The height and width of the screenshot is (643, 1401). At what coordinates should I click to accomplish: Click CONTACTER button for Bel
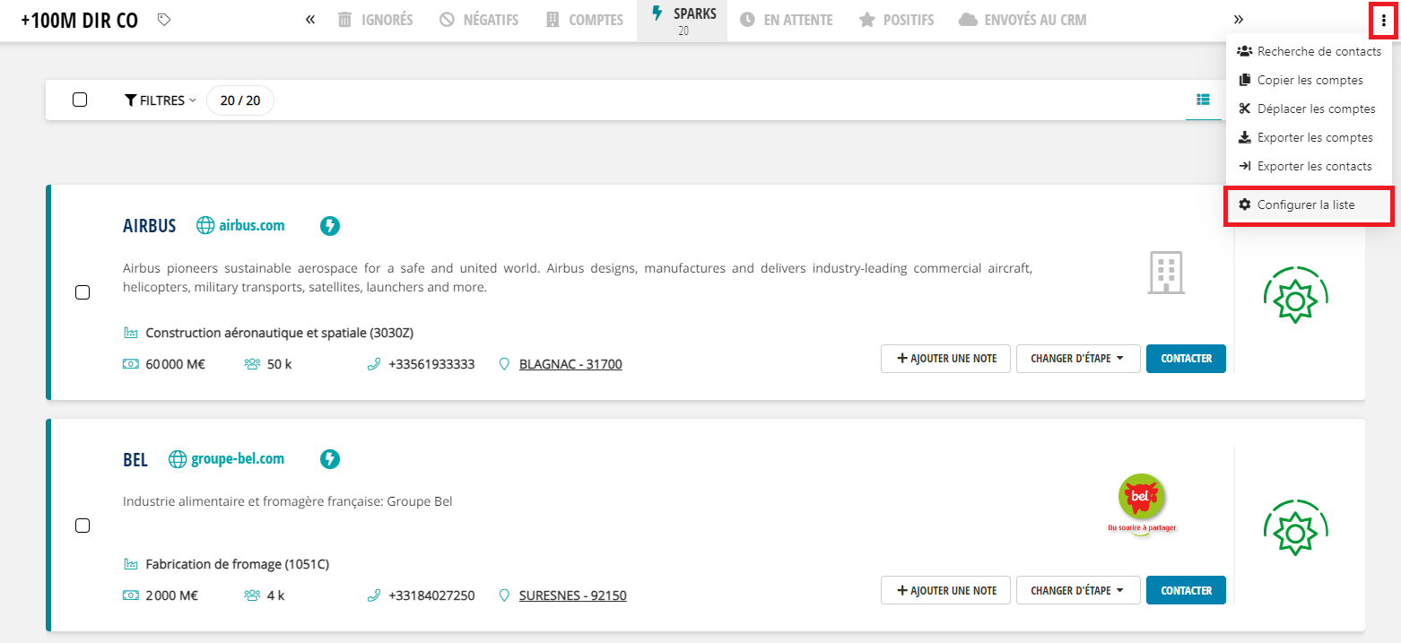tap(1186, 591)
